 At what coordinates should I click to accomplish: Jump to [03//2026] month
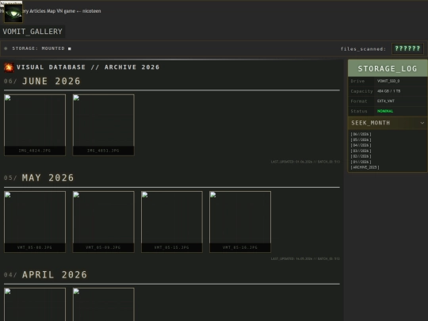tap(361, 151)
